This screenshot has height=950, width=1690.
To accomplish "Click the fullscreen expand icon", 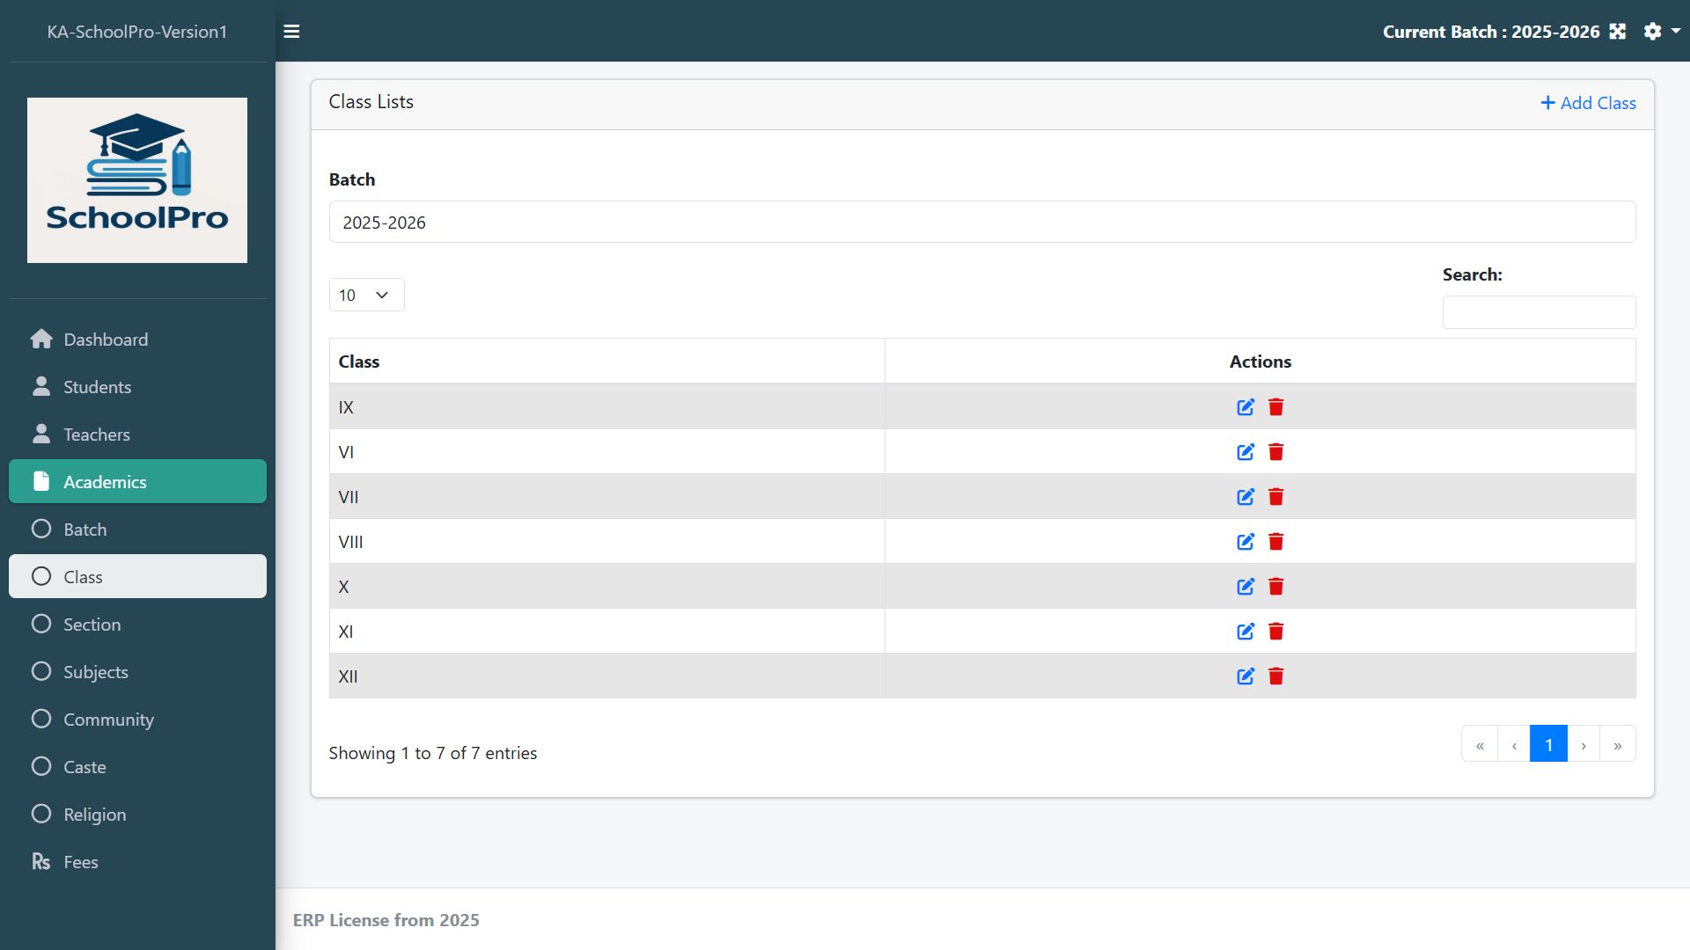I will [x=1618, y=32].
